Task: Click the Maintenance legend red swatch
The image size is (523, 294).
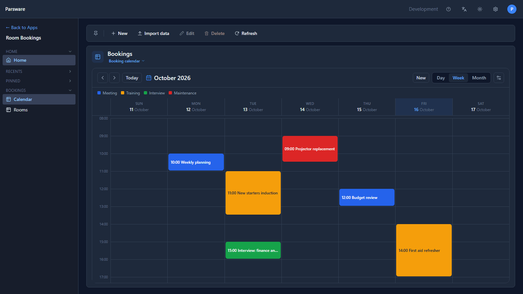Action: [170, 93]
